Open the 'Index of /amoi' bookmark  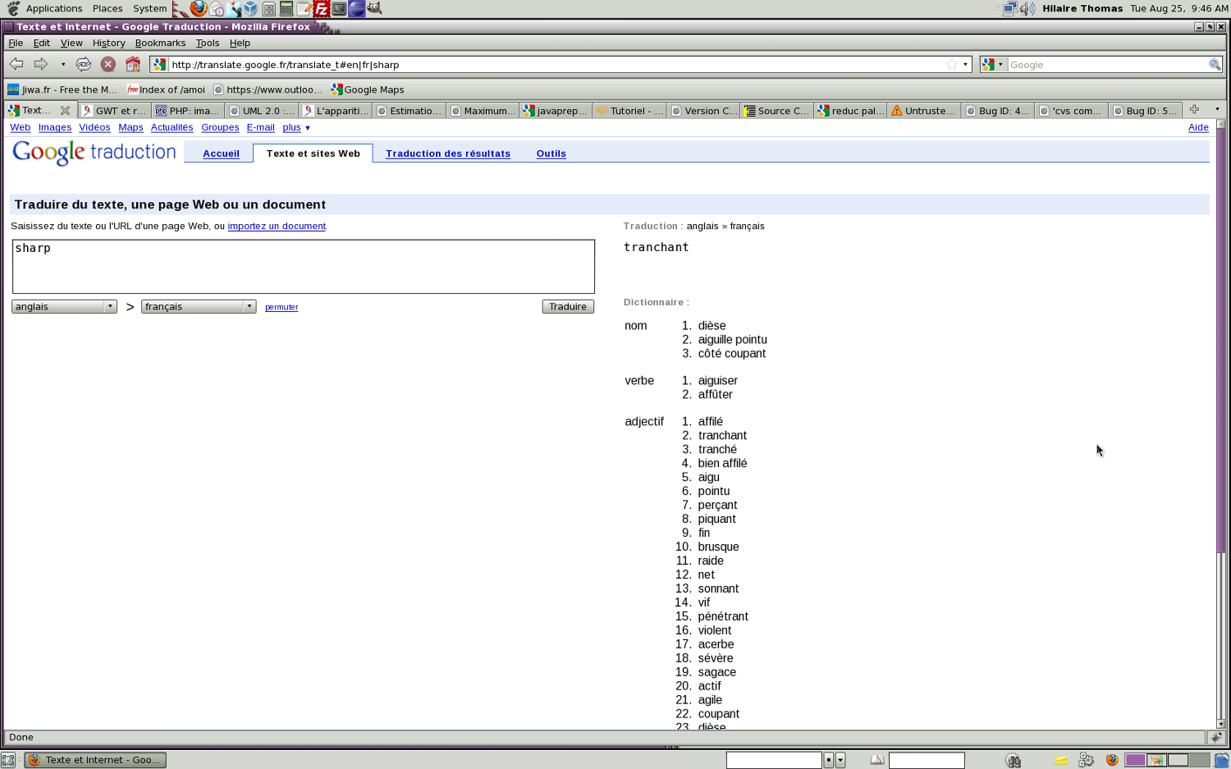[x=166, y=89]
